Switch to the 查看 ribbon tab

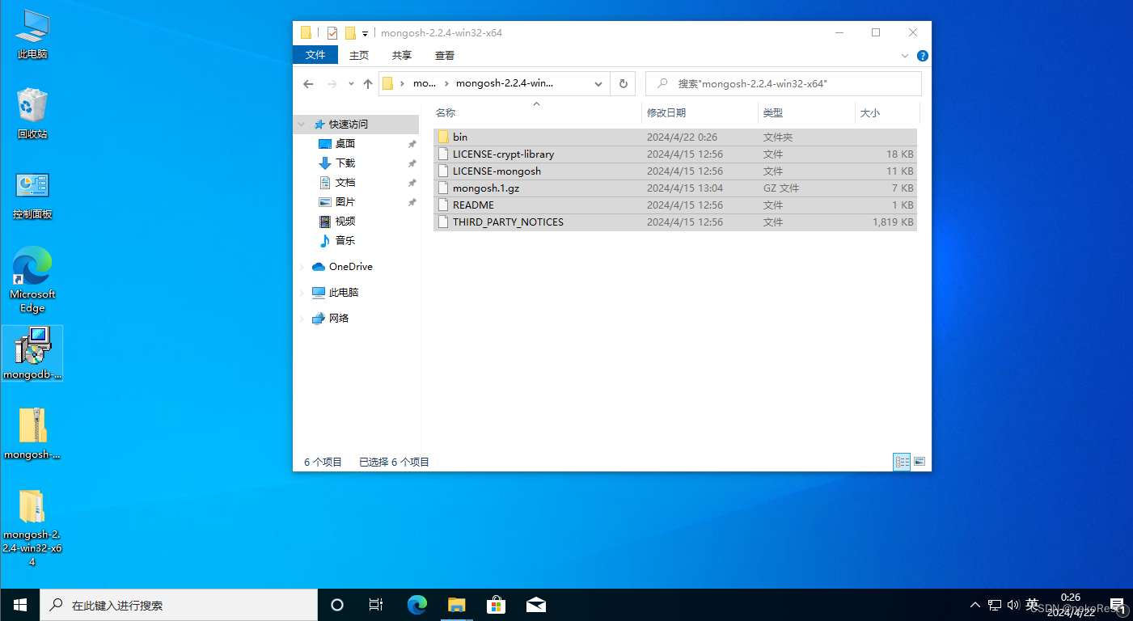pos(445,55)
